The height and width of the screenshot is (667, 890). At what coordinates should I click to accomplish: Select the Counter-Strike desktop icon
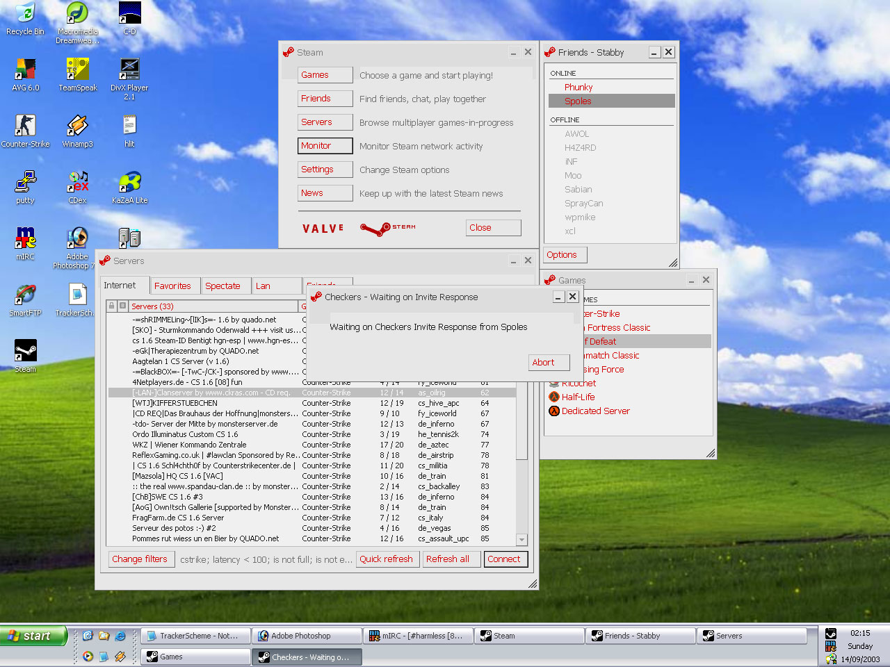(x=25, y=131)
